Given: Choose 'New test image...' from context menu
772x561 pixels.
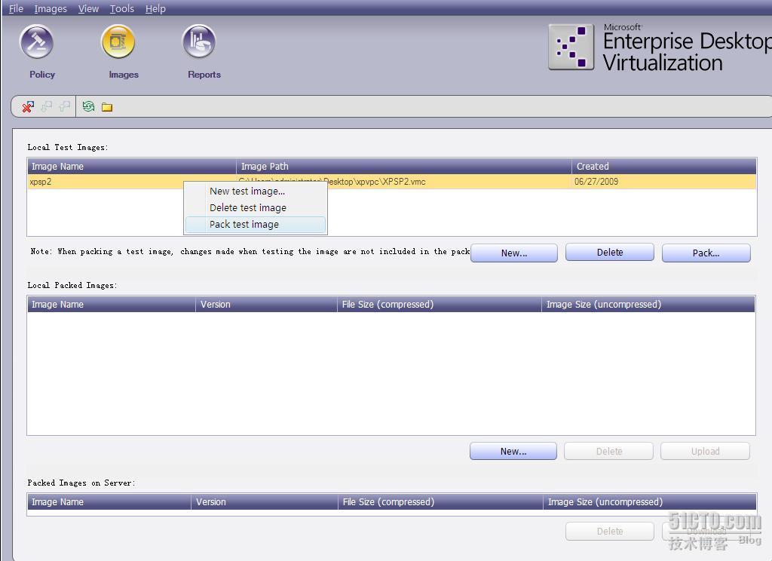Looking at the screenshot, I should click(x=255, y=191).
